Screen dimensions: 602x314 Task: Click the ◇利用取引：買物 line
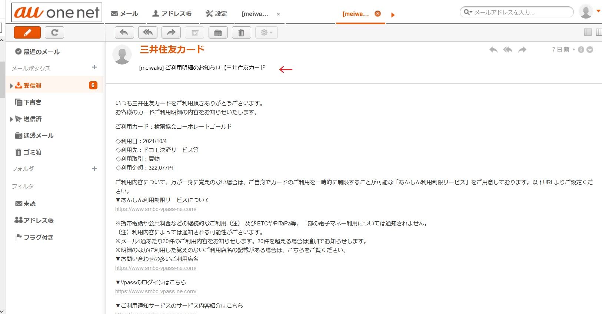pos(137,159)
